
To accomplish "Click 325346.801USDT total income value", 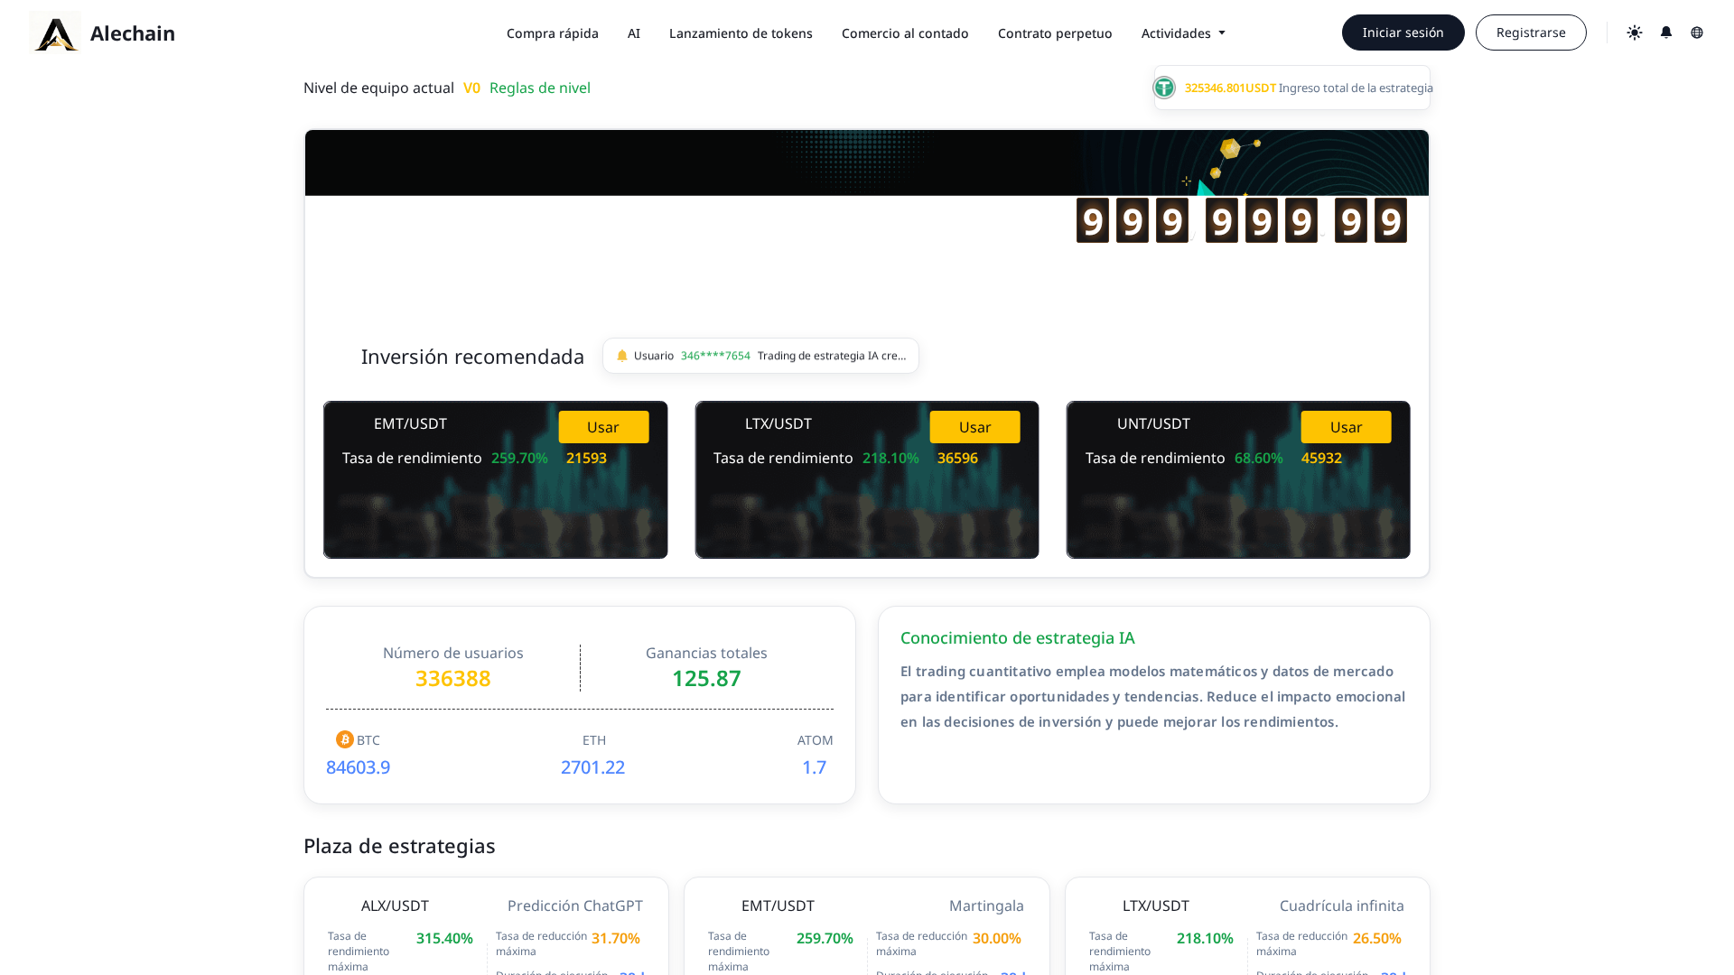I will 1230,88.
